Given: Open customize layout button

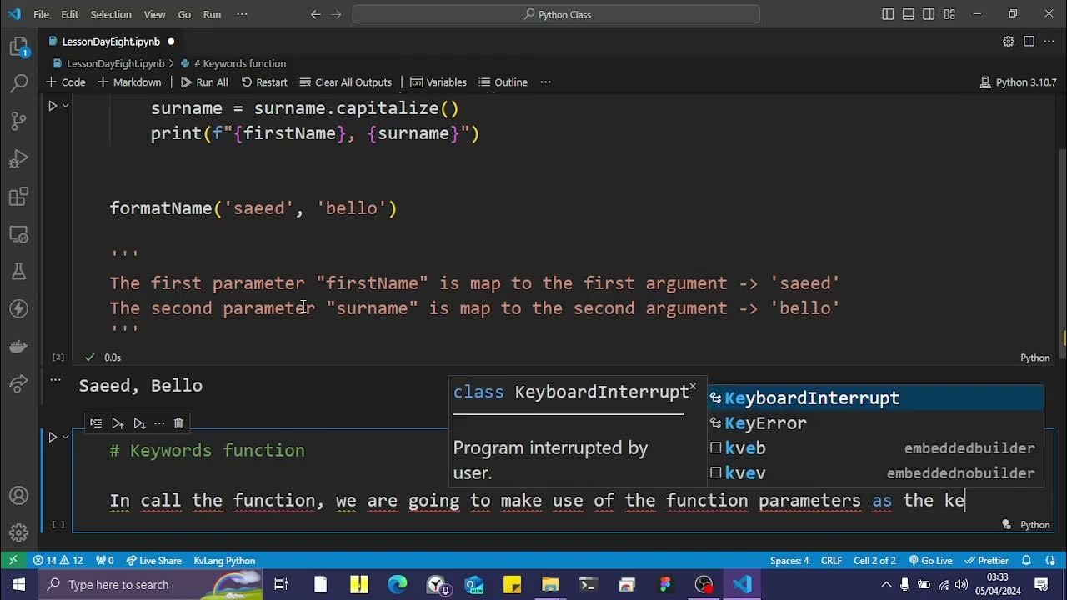Looking at the screenshot, I should (949, 14).
